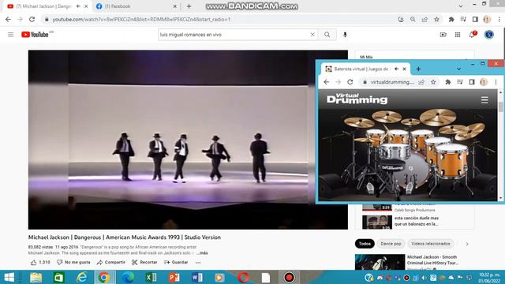Reload the Virtual Drumming page

pyautogui.click(x=350, y=82)
